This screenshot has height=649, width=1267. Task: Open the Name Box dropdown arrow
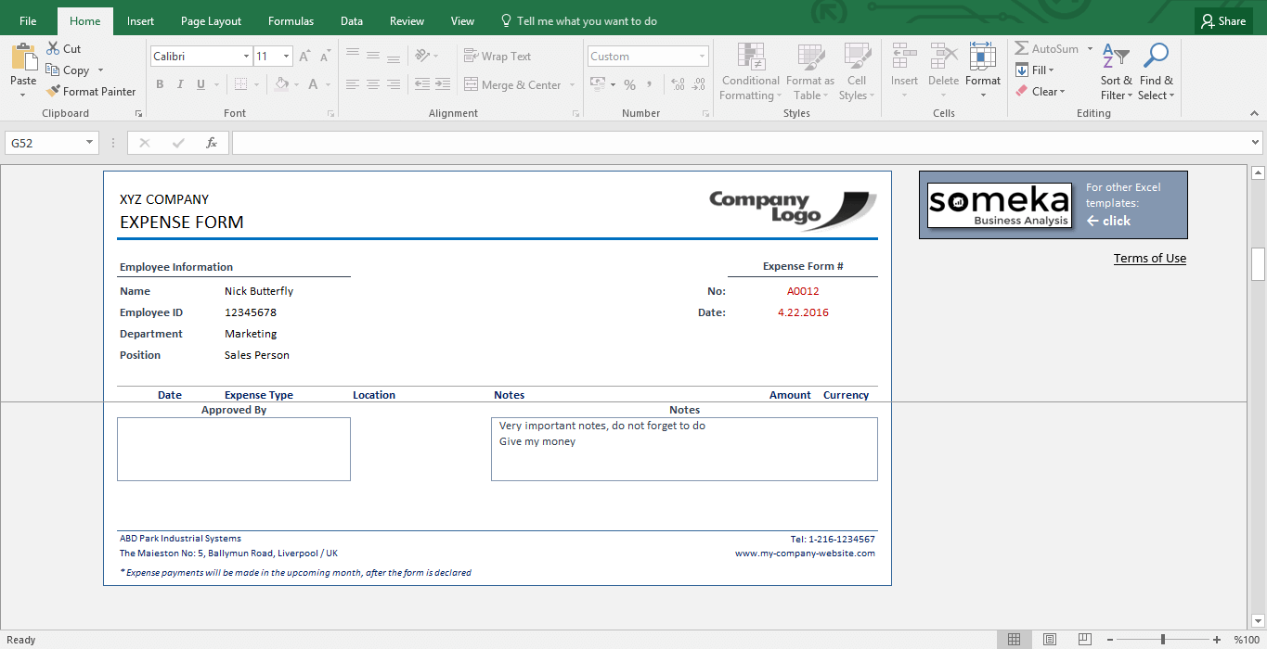pos(90,143)
